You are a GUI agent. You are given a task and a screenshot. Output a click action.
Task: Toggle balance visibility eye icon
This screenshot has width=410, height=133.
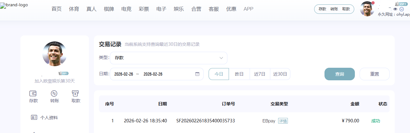point(395,9)
